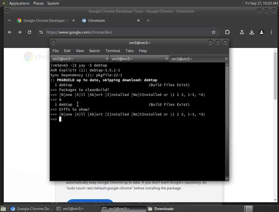This screenshot has height=212, width=279.
Task: Bookmark this page with the star icon
Action: pyautogui.click(x=214, y=32)
